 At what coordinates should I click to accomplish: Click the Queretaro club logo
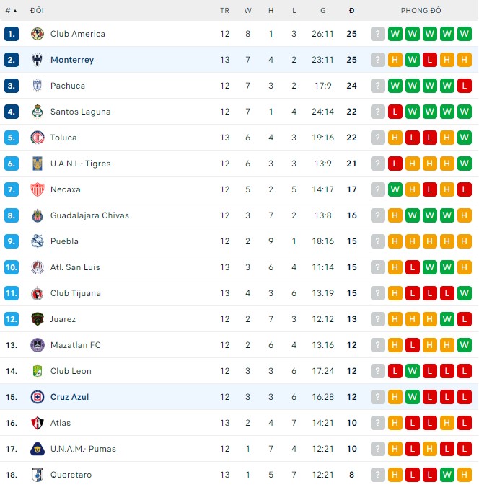(38, 475)
